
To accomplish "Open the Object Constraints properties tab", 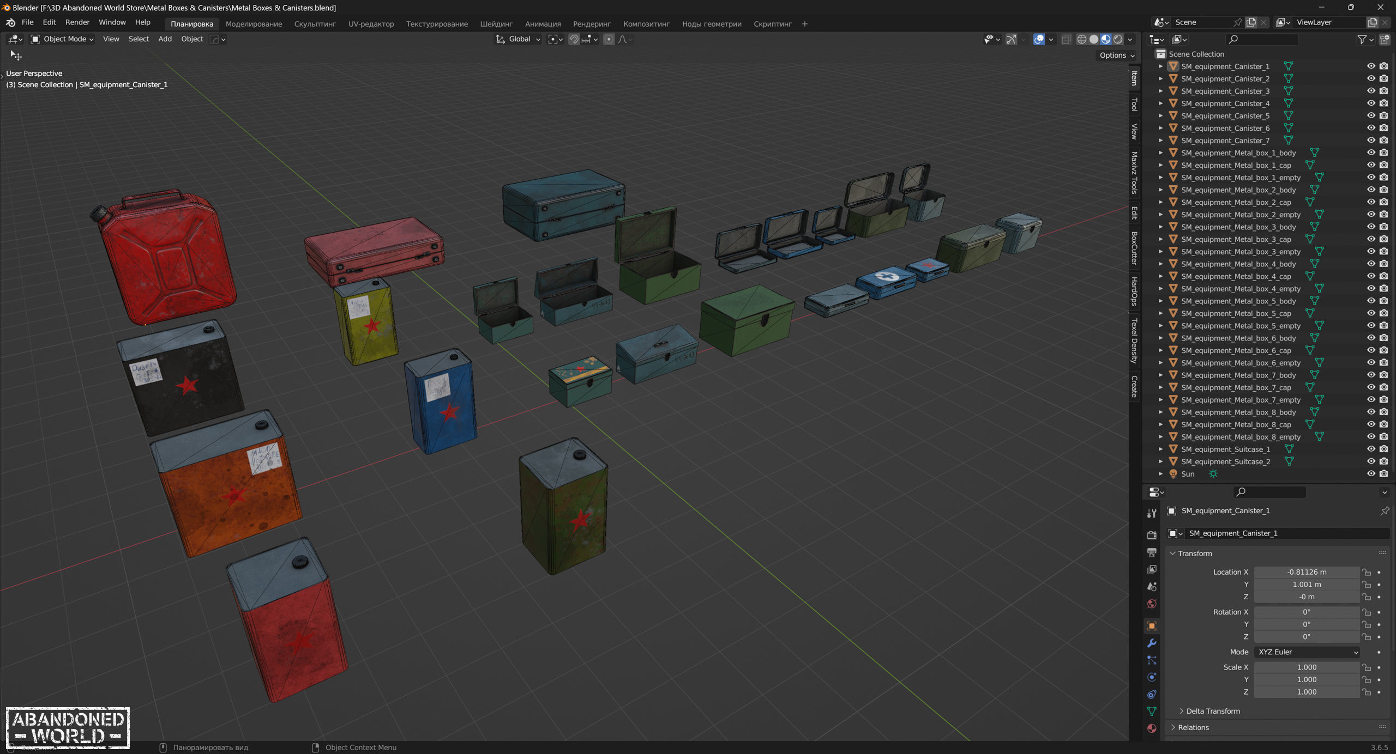I will [1152, 695].
